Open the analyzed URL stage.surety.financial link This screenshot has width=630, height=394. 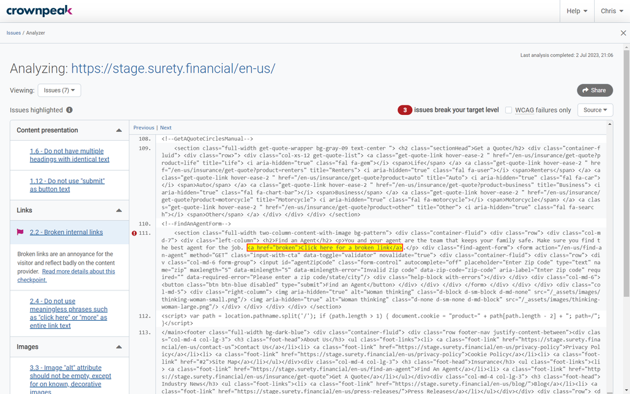click(x=173, y=68)
